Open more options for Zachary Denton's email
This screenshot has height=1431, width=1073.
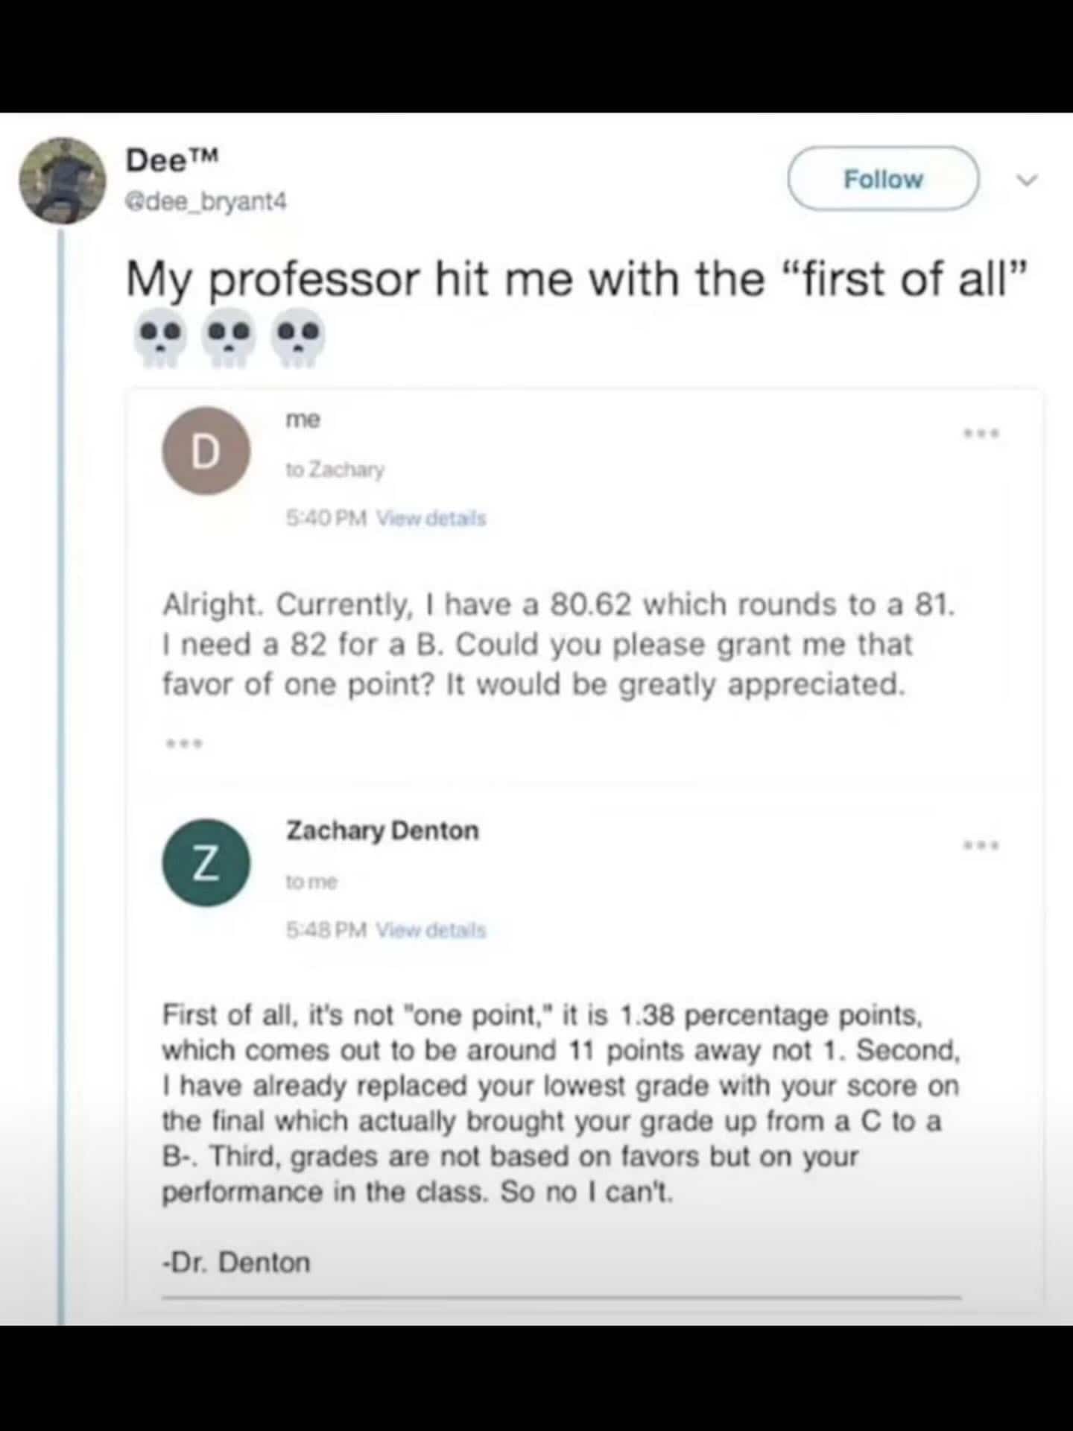(981, 844)
